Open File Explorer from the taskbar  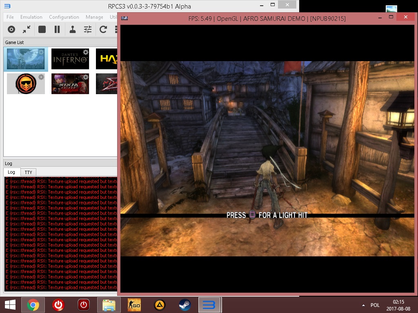109,305
